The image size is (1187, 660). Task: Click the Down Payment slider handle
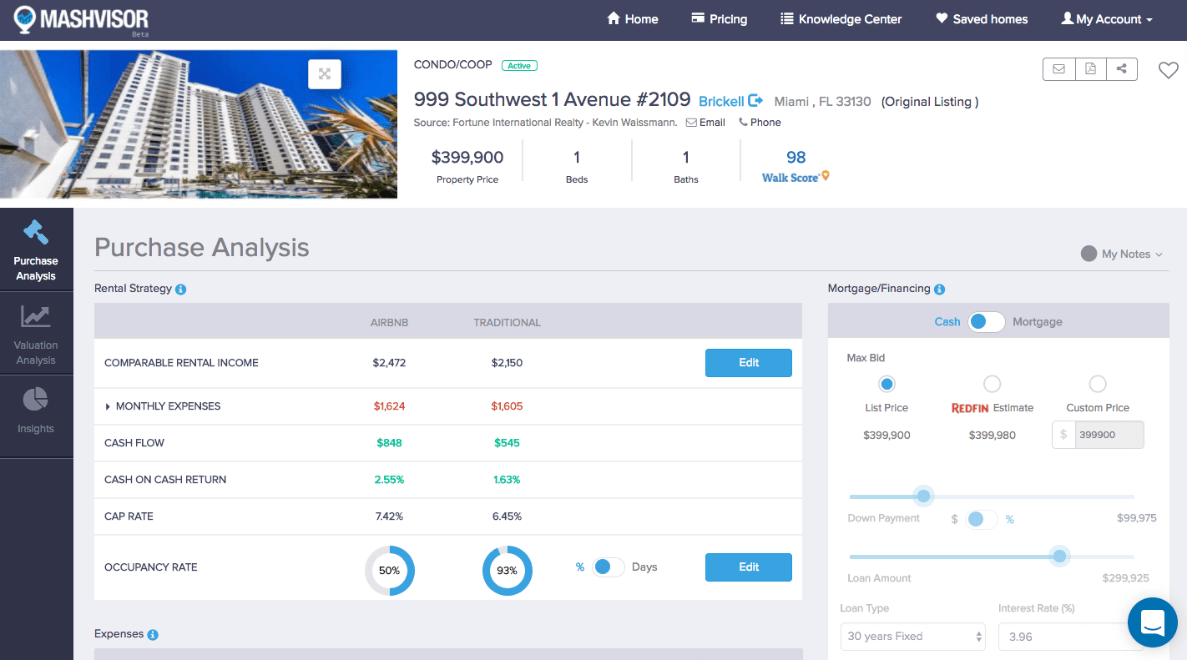[923, 496]
